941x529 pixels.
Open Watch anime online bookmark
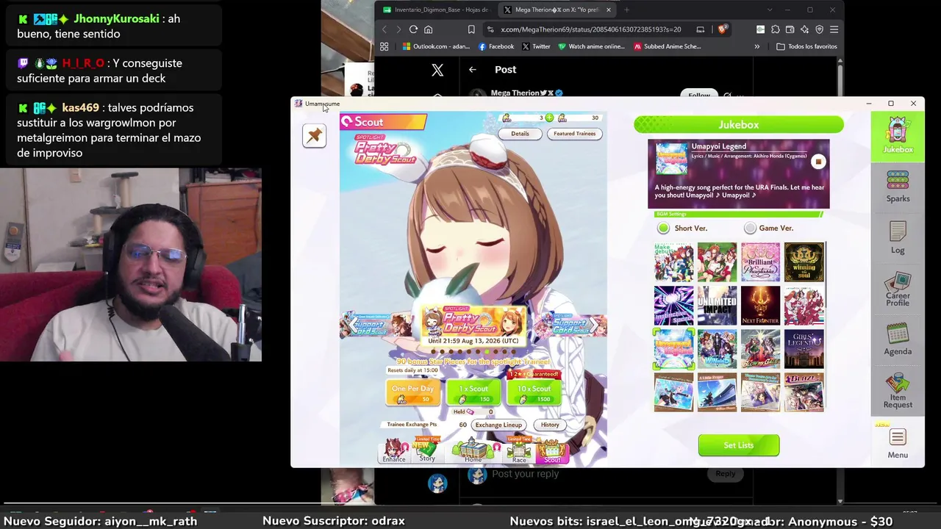pyautogui.click(x=592, y=46)
